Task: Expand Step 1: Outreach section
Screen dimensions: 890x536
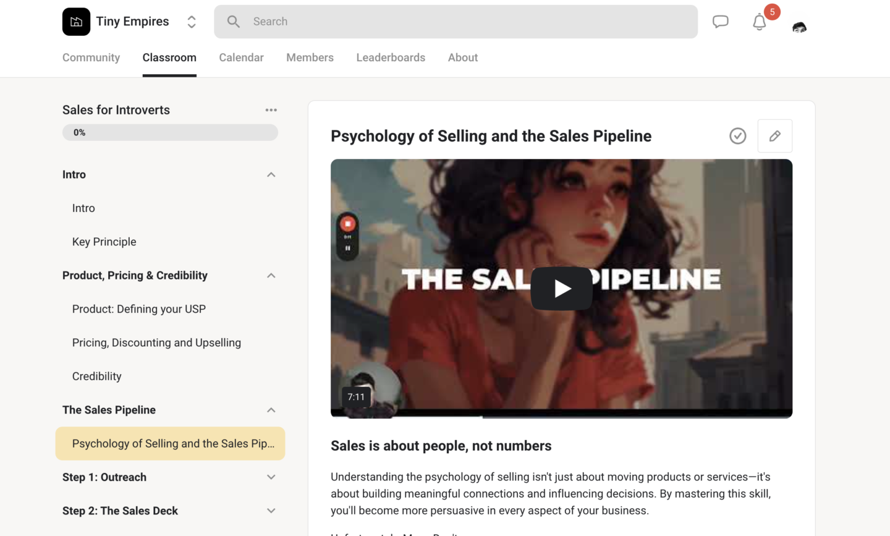Action: (x=271, y=477)
